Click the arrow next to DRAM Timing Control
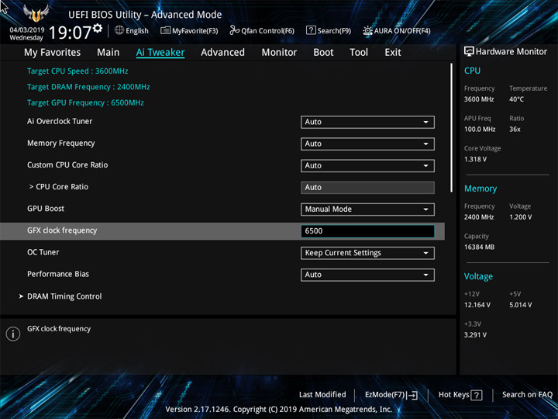 tap(21, 296)
